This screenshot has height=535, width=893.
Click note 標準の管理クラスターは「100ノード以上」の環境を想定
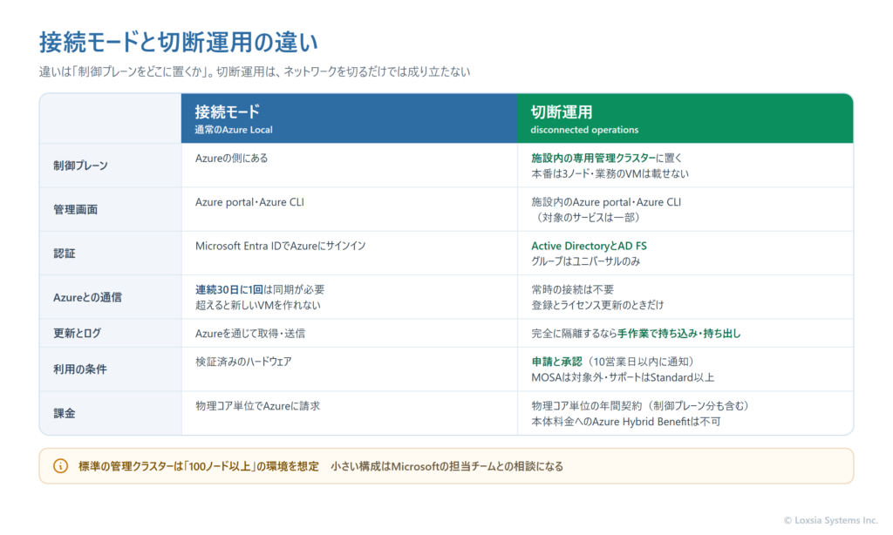pos(198,466)
